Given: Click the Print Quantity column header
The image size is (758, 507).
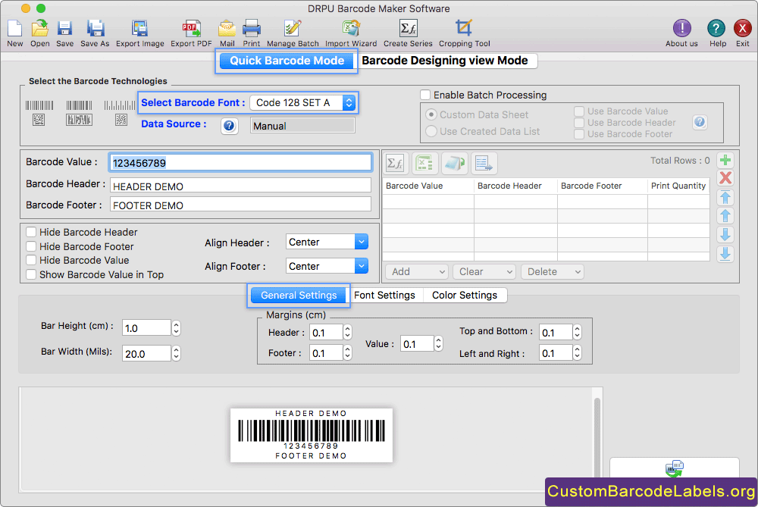Looking at the screenshot, I should [678, 186].
